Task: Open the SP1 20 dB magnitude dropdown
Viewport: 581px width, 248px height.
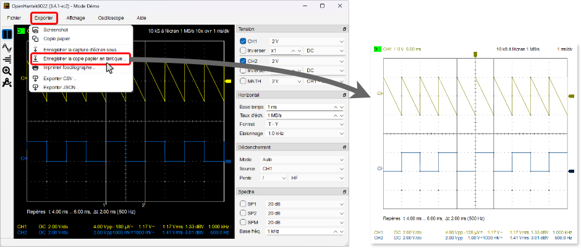Action: [x=306, y=204]
